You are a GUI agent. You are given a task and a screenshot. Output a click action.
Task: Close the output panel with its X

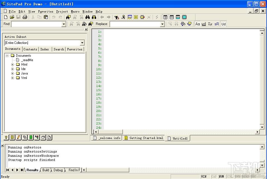click(3, 145)
